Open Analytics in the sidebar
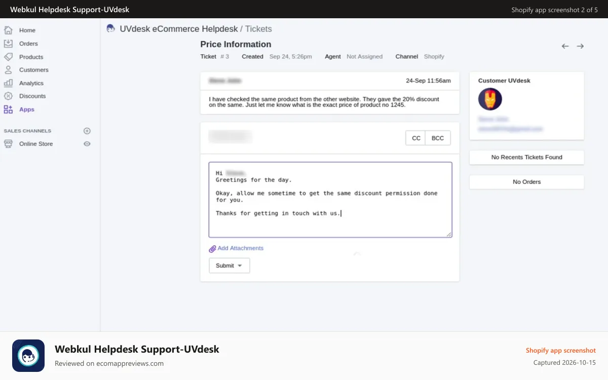The height and width of the screenshot is (380, 608). (x=31, y=83)
